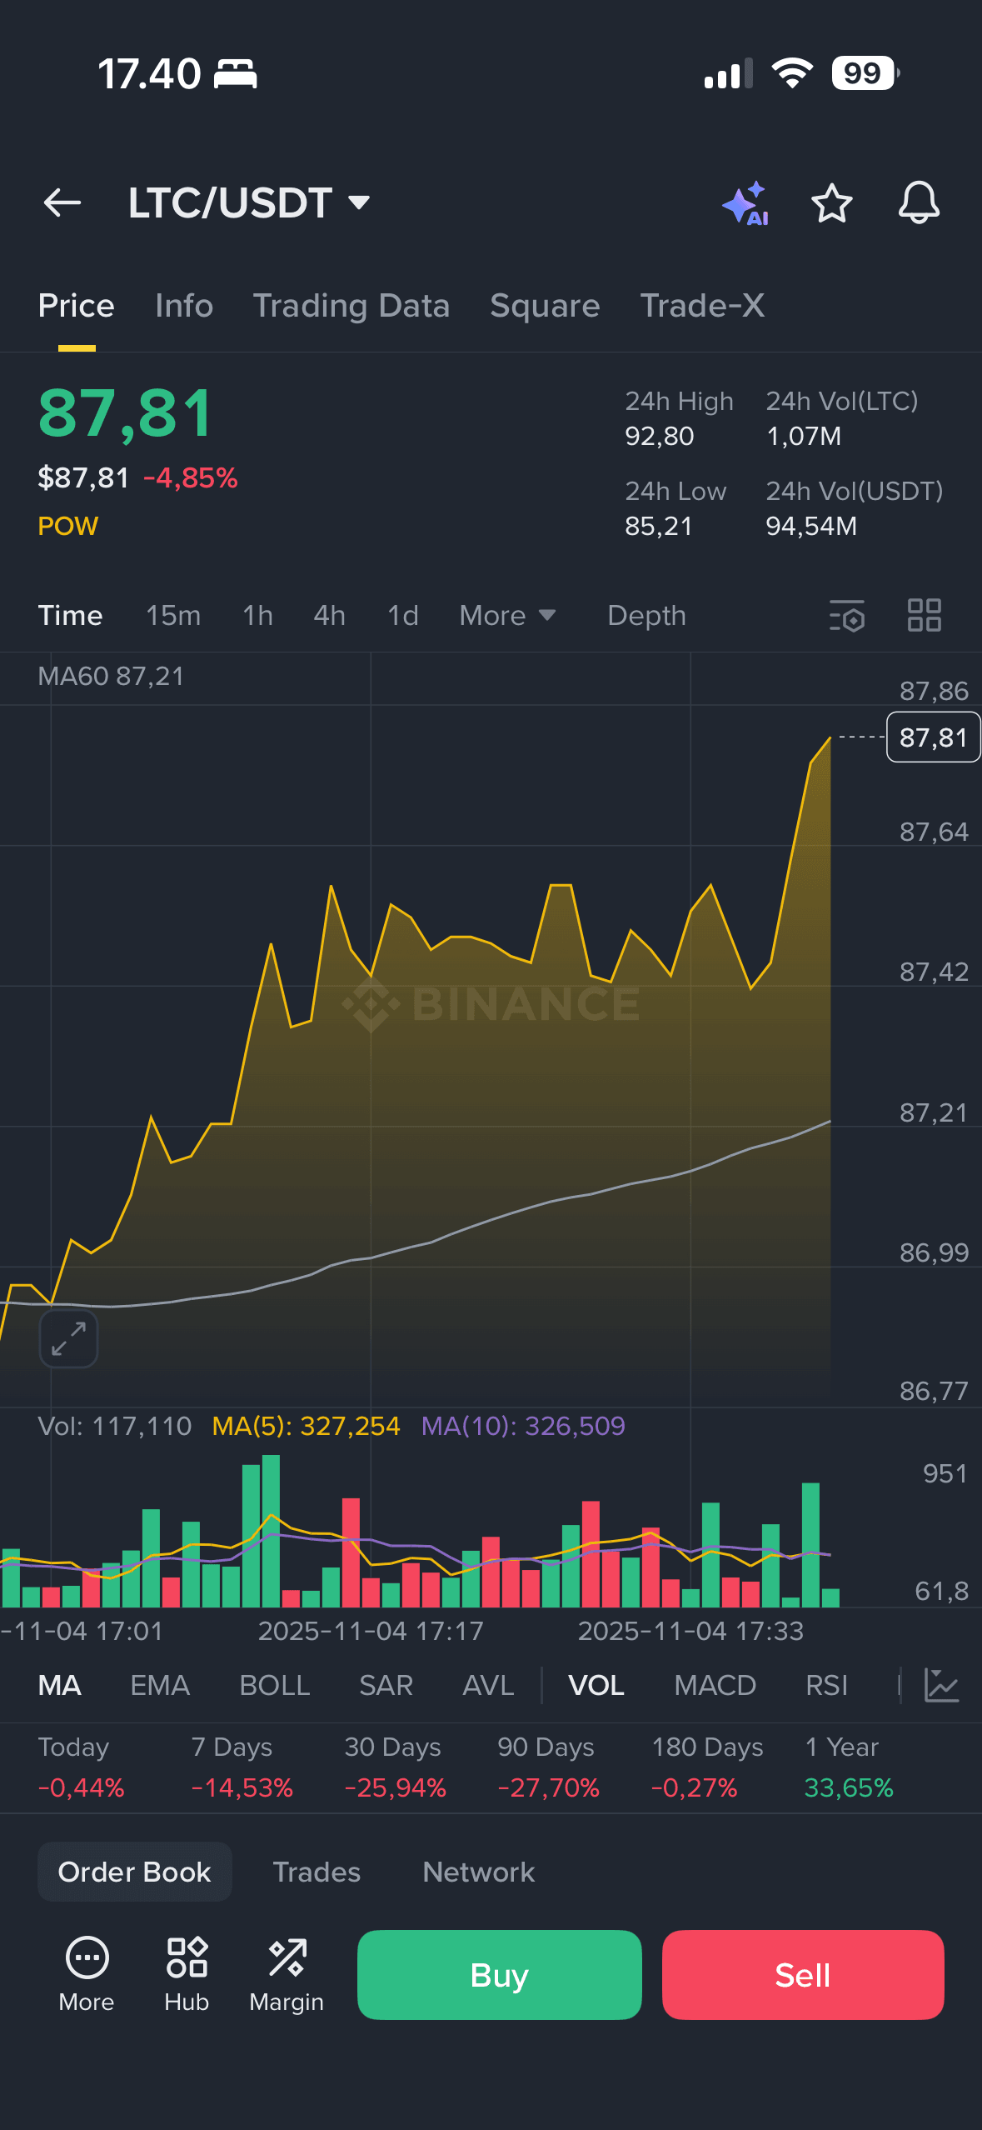Image resolution: width=982 pixels, height=2130 pixels.
Task: Open the chart grid layout icon
Action: 924,616
